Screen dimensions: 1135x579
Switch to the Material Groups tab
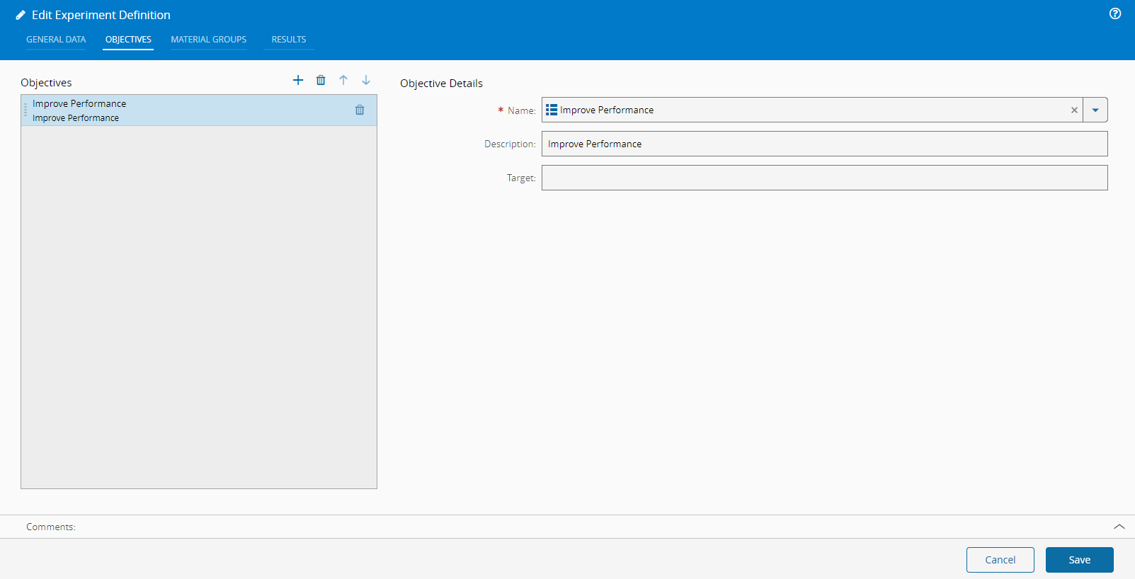[209, 40]
